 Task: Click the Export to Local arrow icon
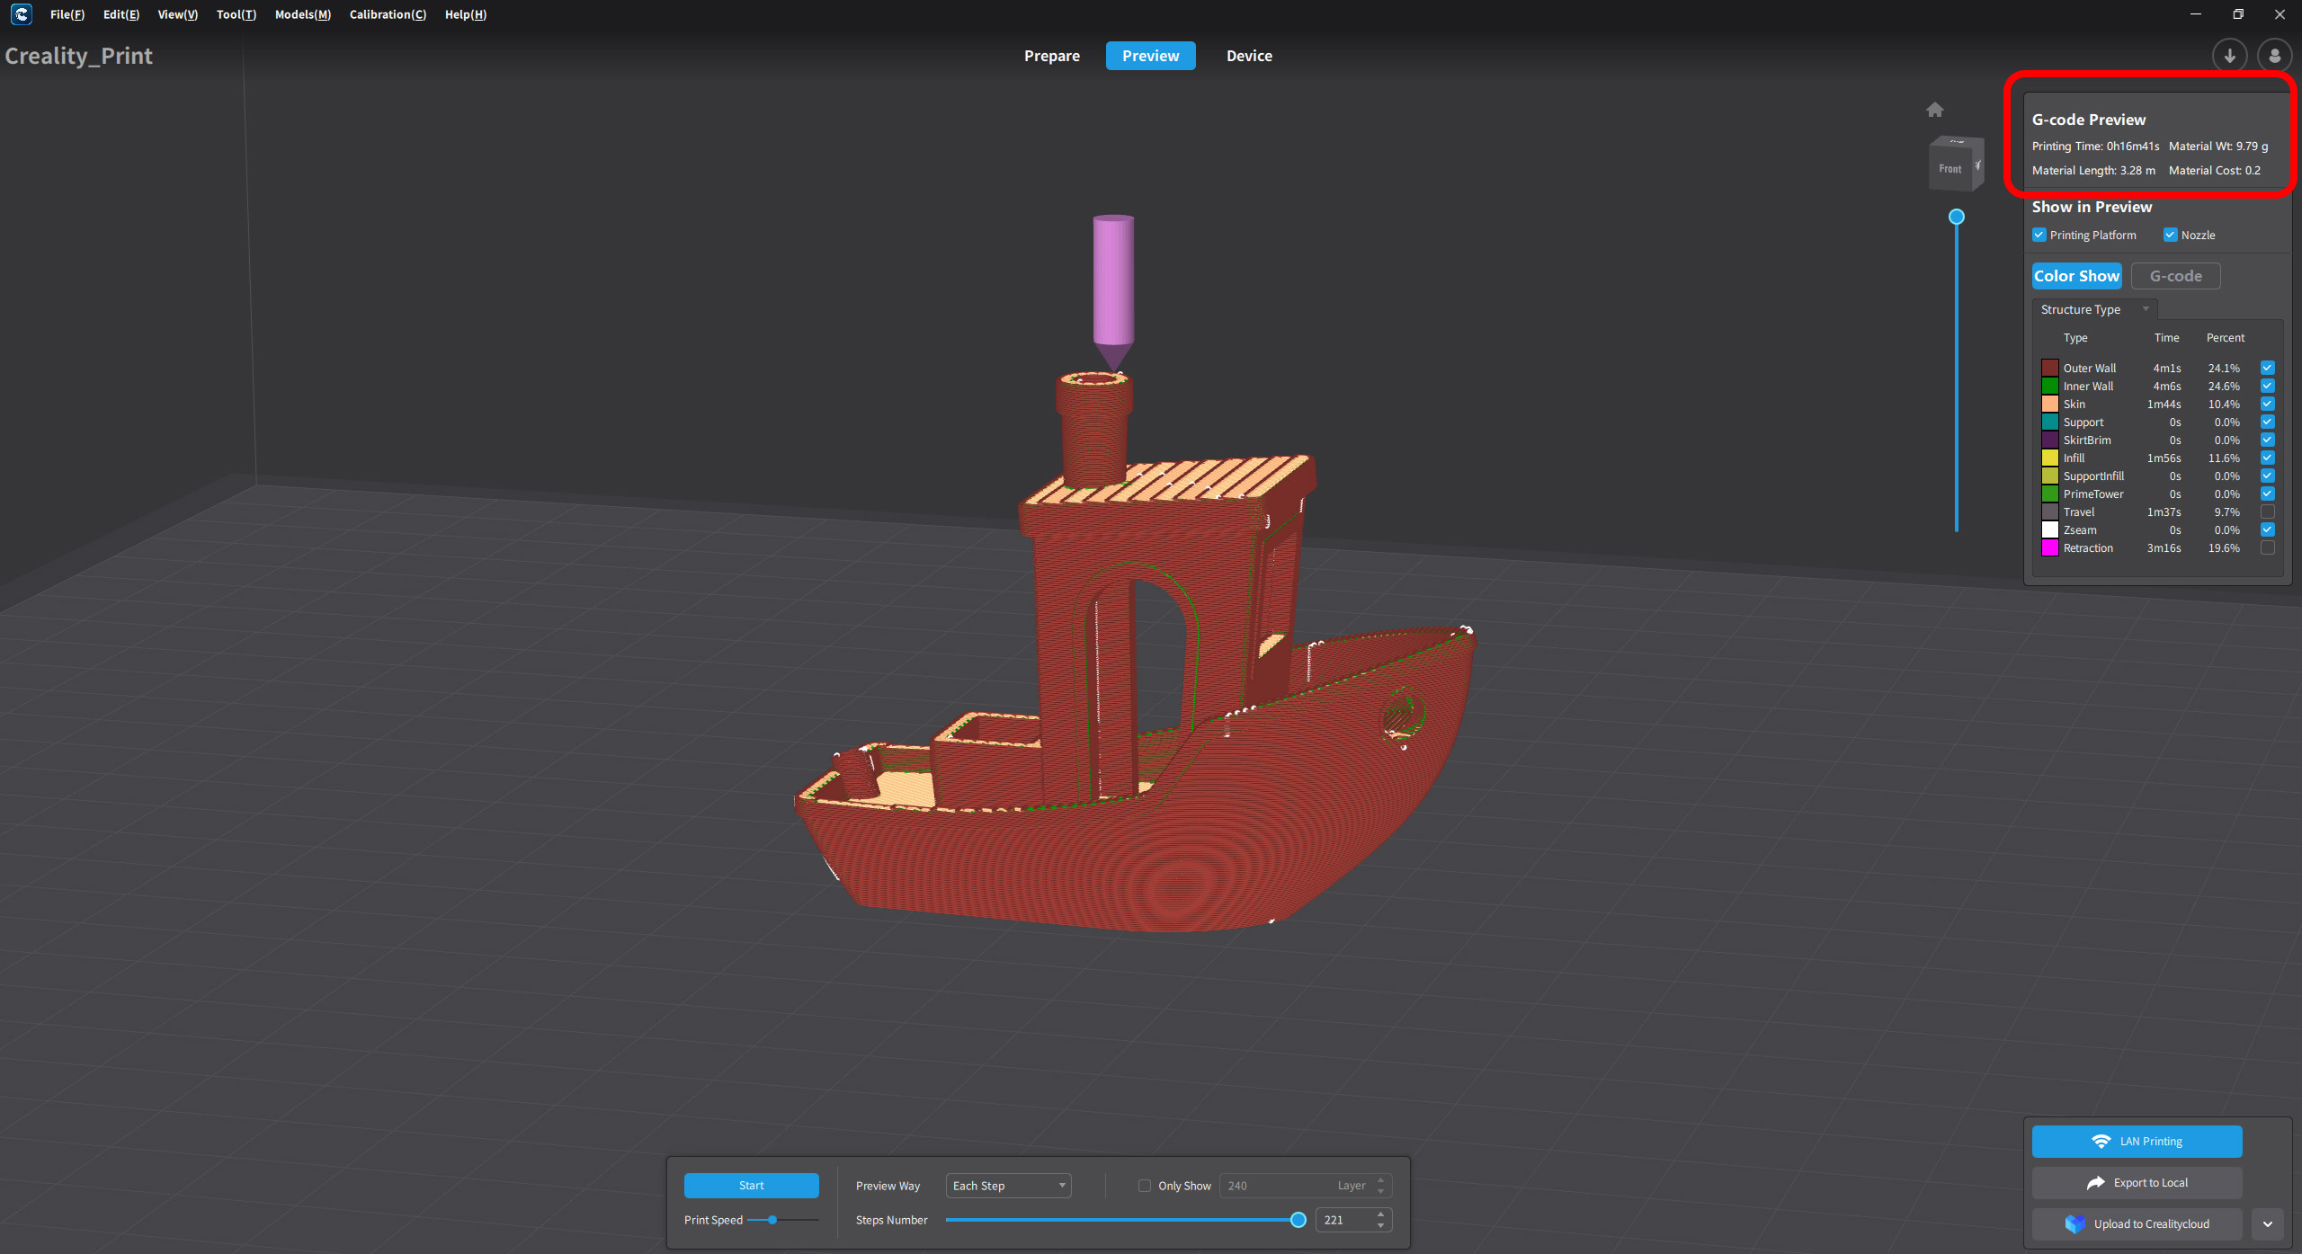pos(2095,1182)
